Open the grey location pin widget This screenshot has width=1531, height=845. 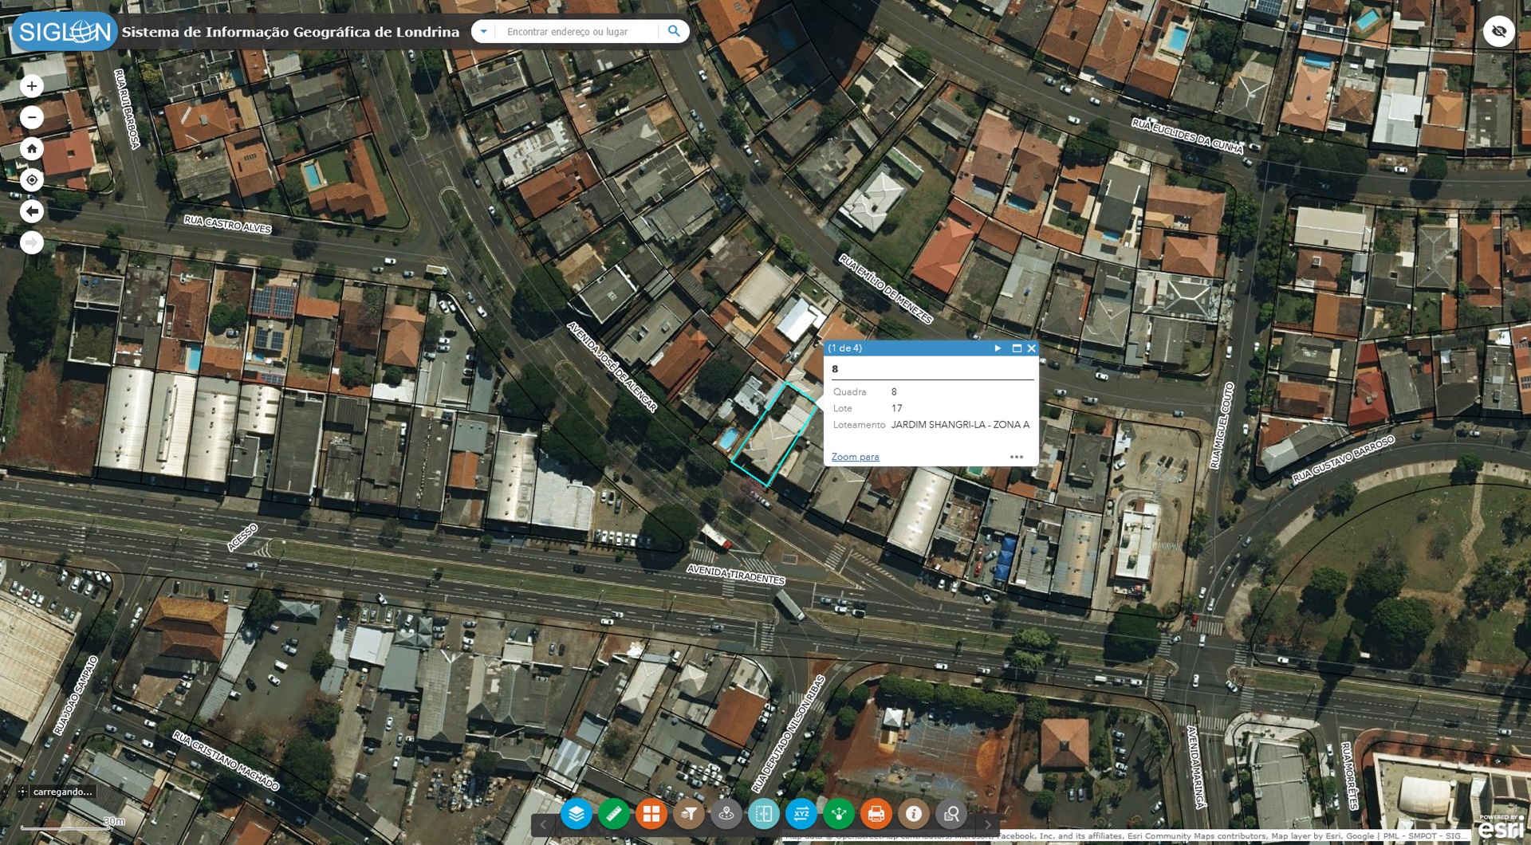(x=726, y=814)
